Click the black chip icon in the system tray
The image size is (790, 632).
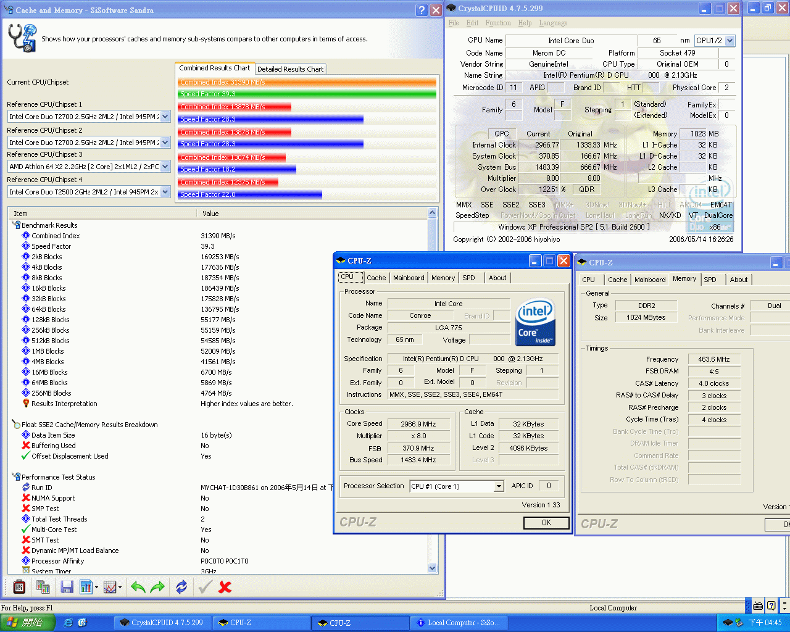click(x=728, y=623)
